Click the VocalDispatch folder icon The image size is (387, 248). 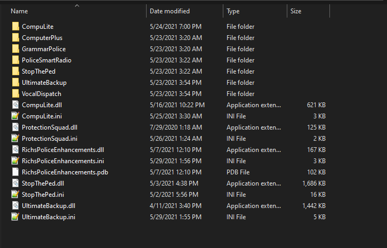[15, 94]
